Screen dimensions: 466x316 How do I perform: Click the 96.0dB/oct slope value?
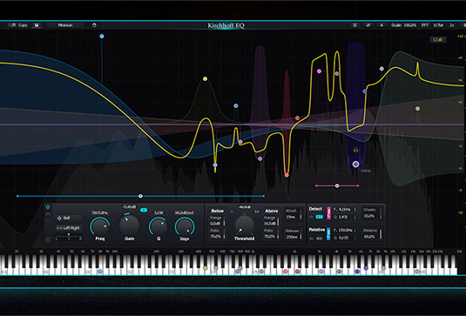click(185, 213)
